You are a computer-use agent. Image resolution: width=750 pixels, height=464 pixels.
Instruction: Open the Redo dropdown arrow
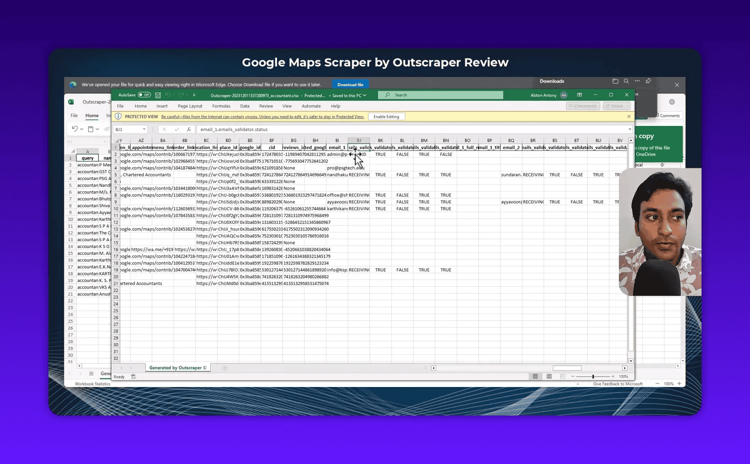tap(187, 95)
